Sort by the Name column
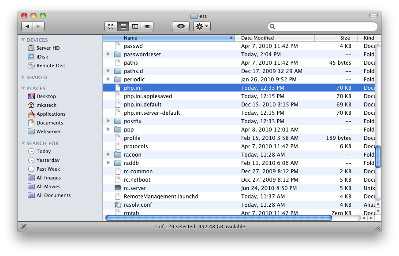Viewport: 399px width, 256px height. [x=168, y=38]
